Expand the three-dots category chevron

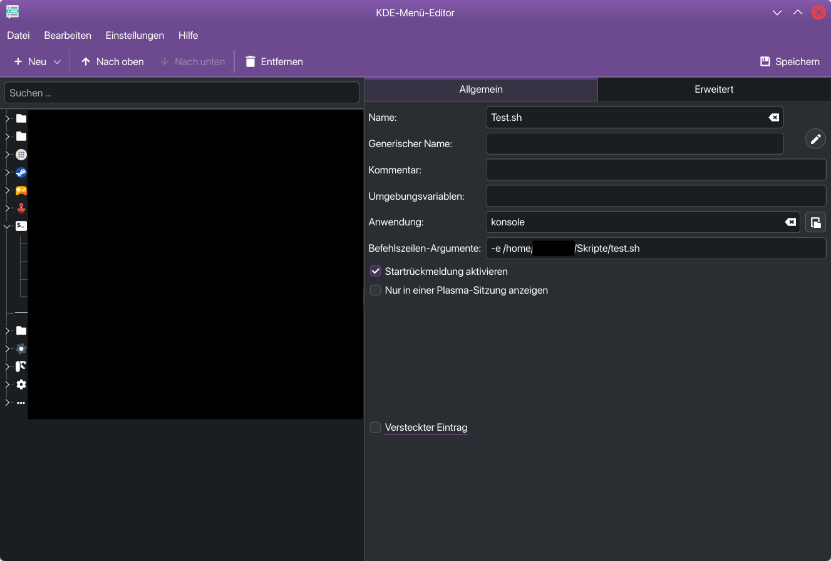coord(8,403)
